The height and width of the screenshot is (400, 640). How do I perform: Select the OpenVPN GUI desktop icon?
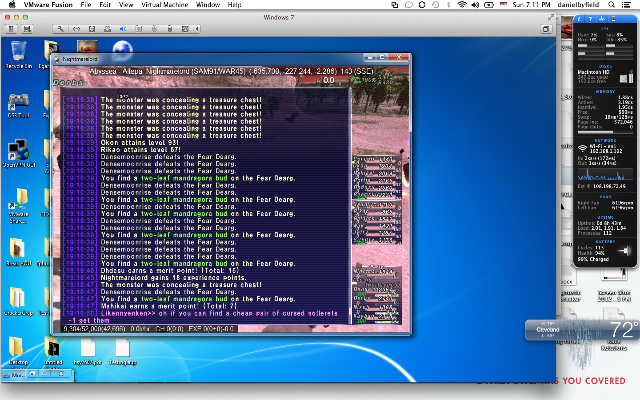(19, 153)
